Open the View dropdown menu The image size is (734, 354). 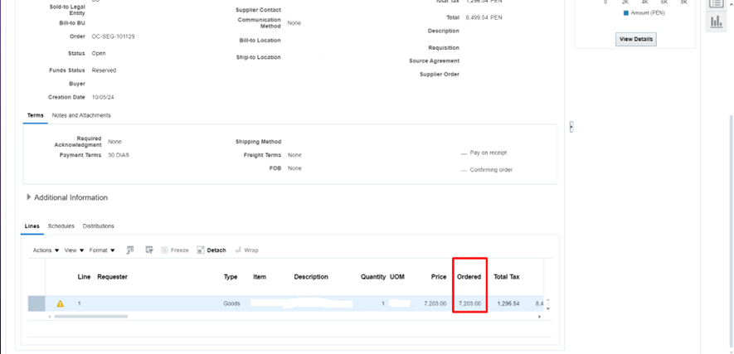pyautogui.click(x=74, y=250)
